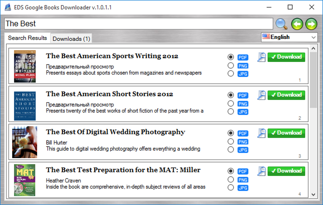Image resolution: width=323 pixels, height=205 pixels.
Task: Click PNG badge for Sports Writing 2012
Action: [243, 66]
